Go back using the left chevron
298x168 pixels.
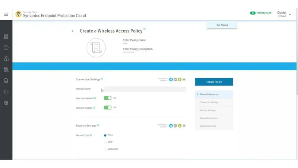(72, 31)
